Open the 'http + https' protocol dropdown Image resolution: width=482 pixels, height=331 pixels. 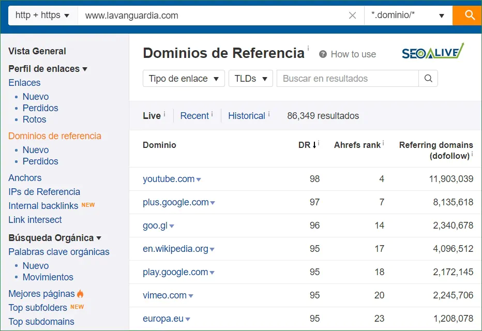pyautogui.click(x=41, y=15)
